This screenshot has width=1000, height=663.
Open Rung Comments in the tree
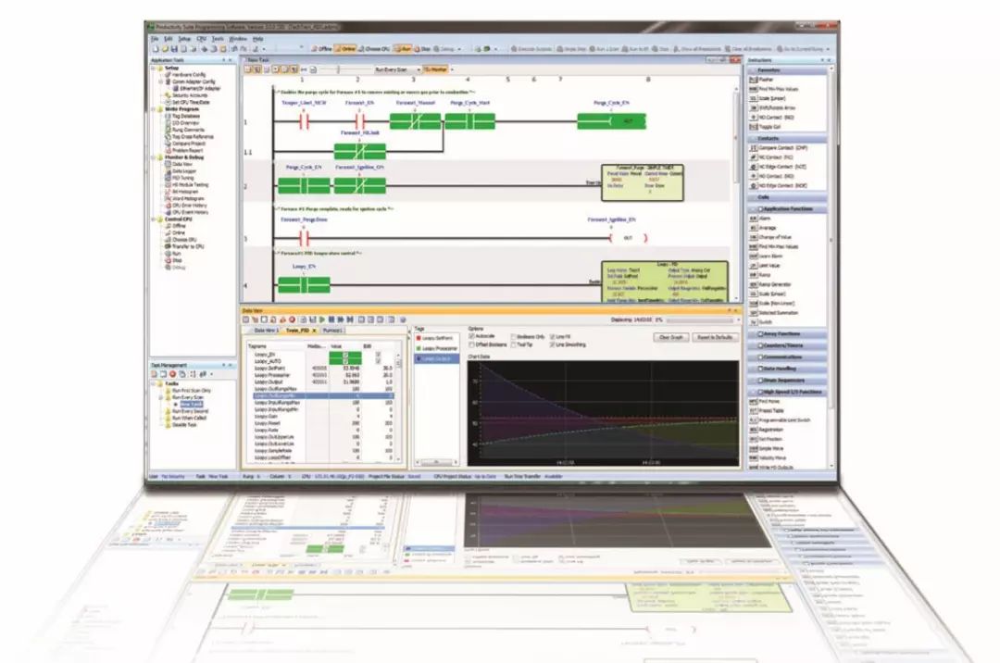tap(184, 130)
